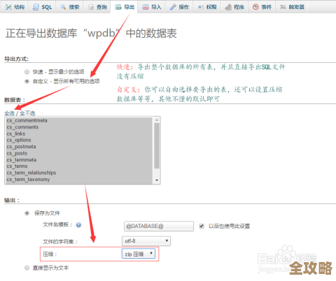Click the Triggers tab icon

283,7
